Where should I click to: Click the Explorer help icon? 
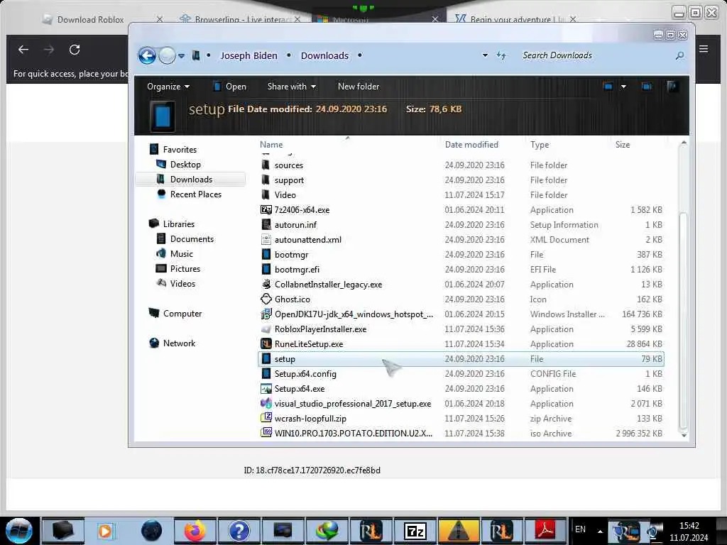click(672, 86)
